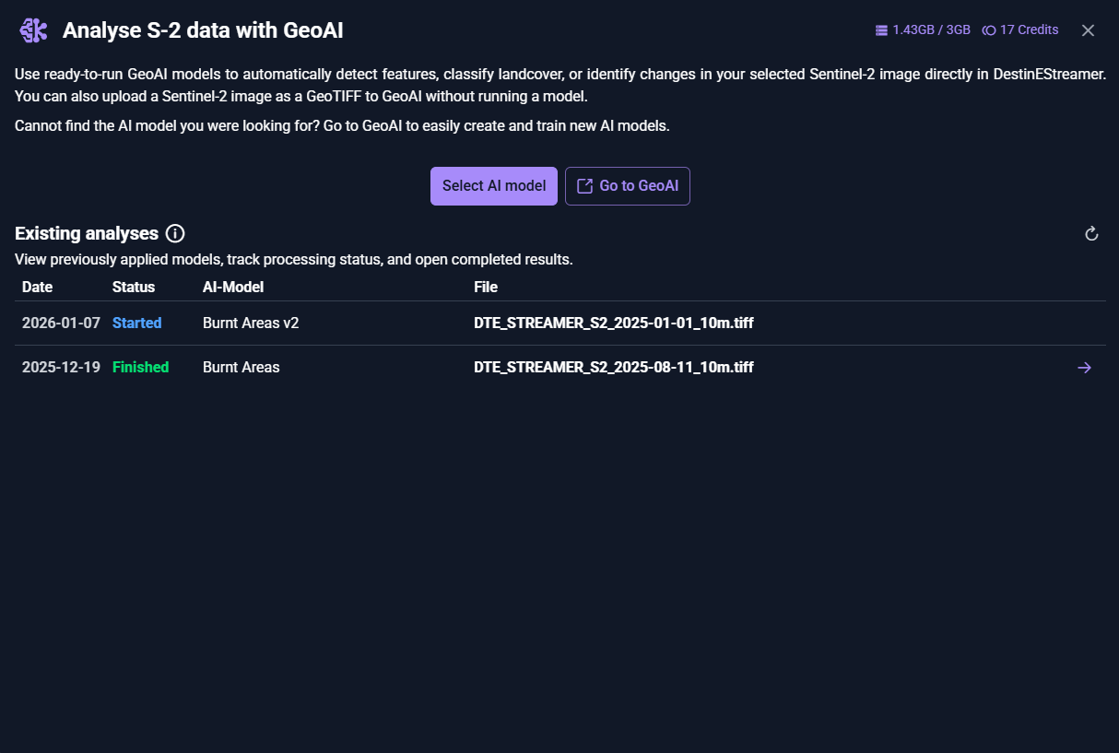The image size is (1119, 753).
Task: Refresh the Existing analyses list
Action: (x=1091, y=233)
